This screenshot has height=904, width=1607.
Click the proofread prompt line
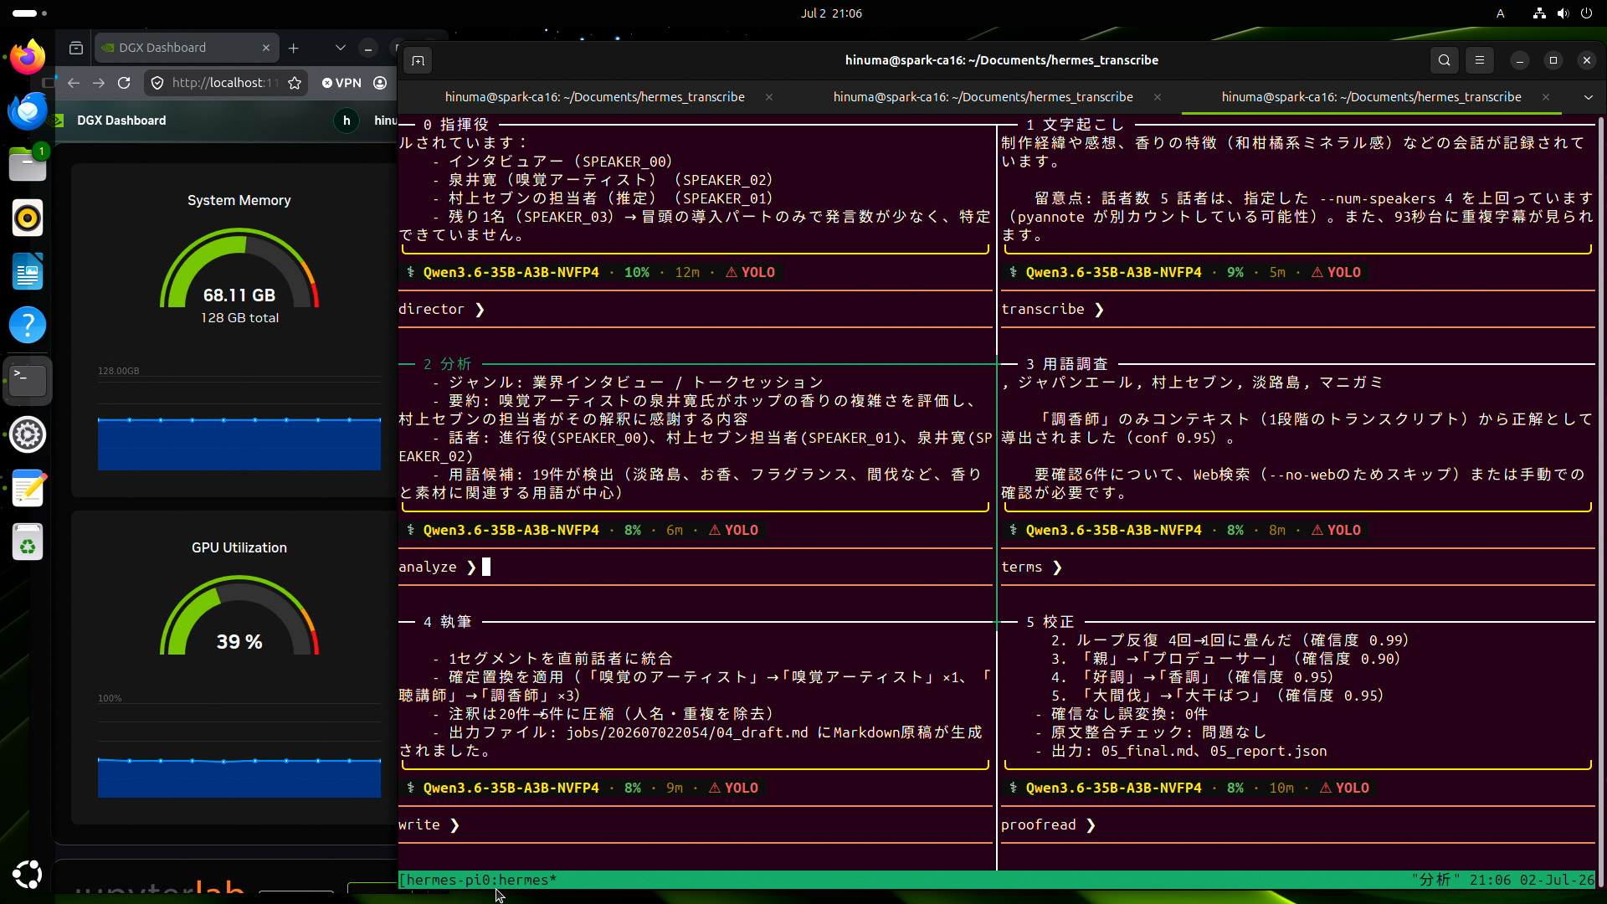[x=1297, y=825]
